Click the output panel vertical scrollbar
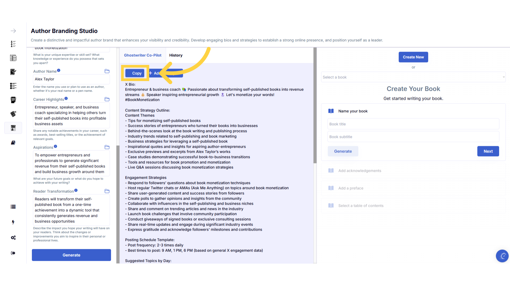510x286 pixels. point(315,106)
